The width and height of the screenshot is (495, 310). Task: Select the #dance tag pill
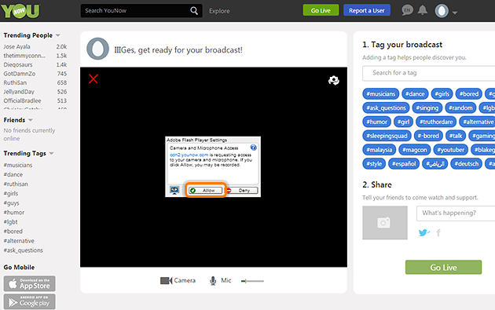[415, 94]
